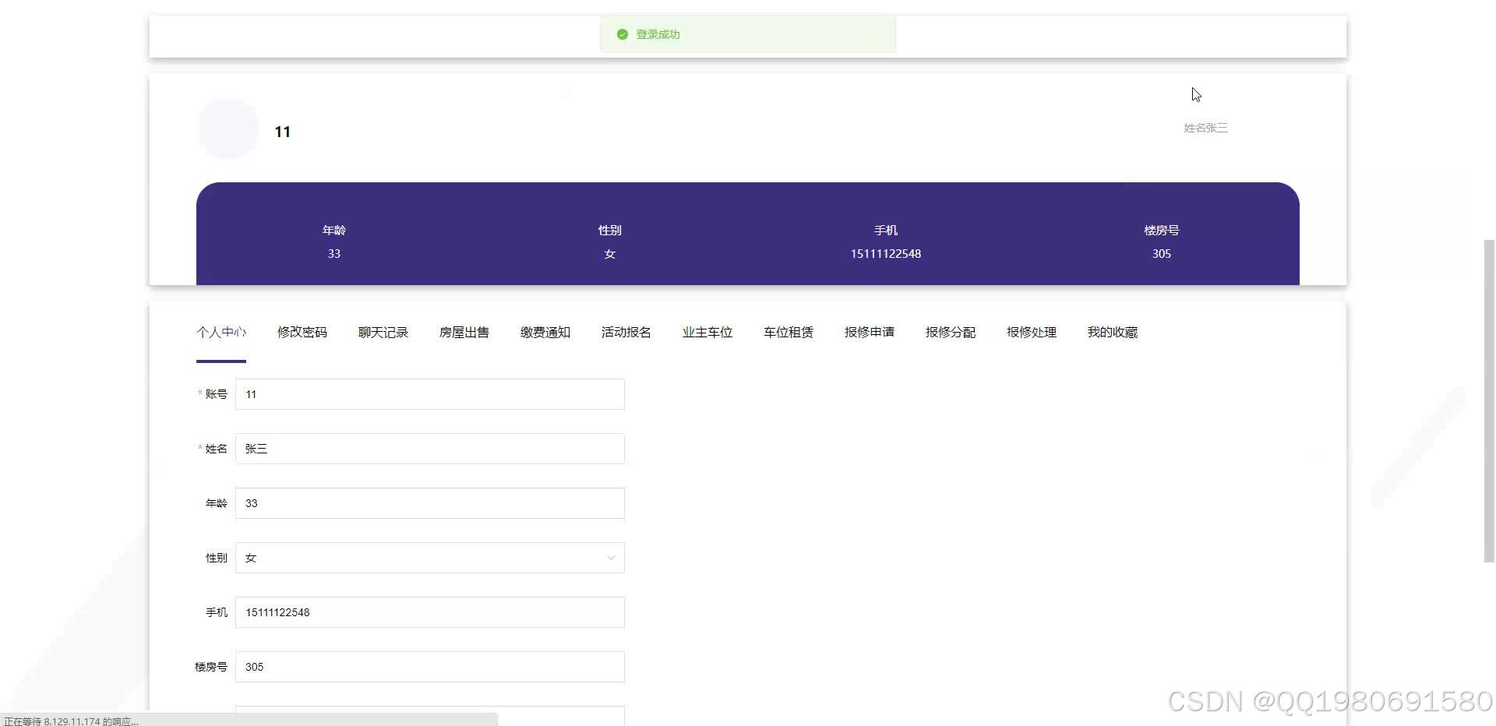Focus the 年龄 input field
Viewport: 1496px width, 726px height.
(430, 503)
